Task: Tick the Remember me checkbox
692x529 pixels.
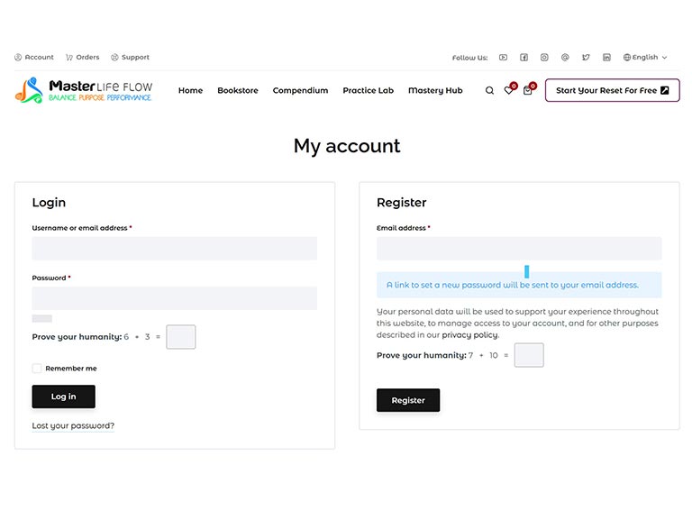Action: [37, 369]
